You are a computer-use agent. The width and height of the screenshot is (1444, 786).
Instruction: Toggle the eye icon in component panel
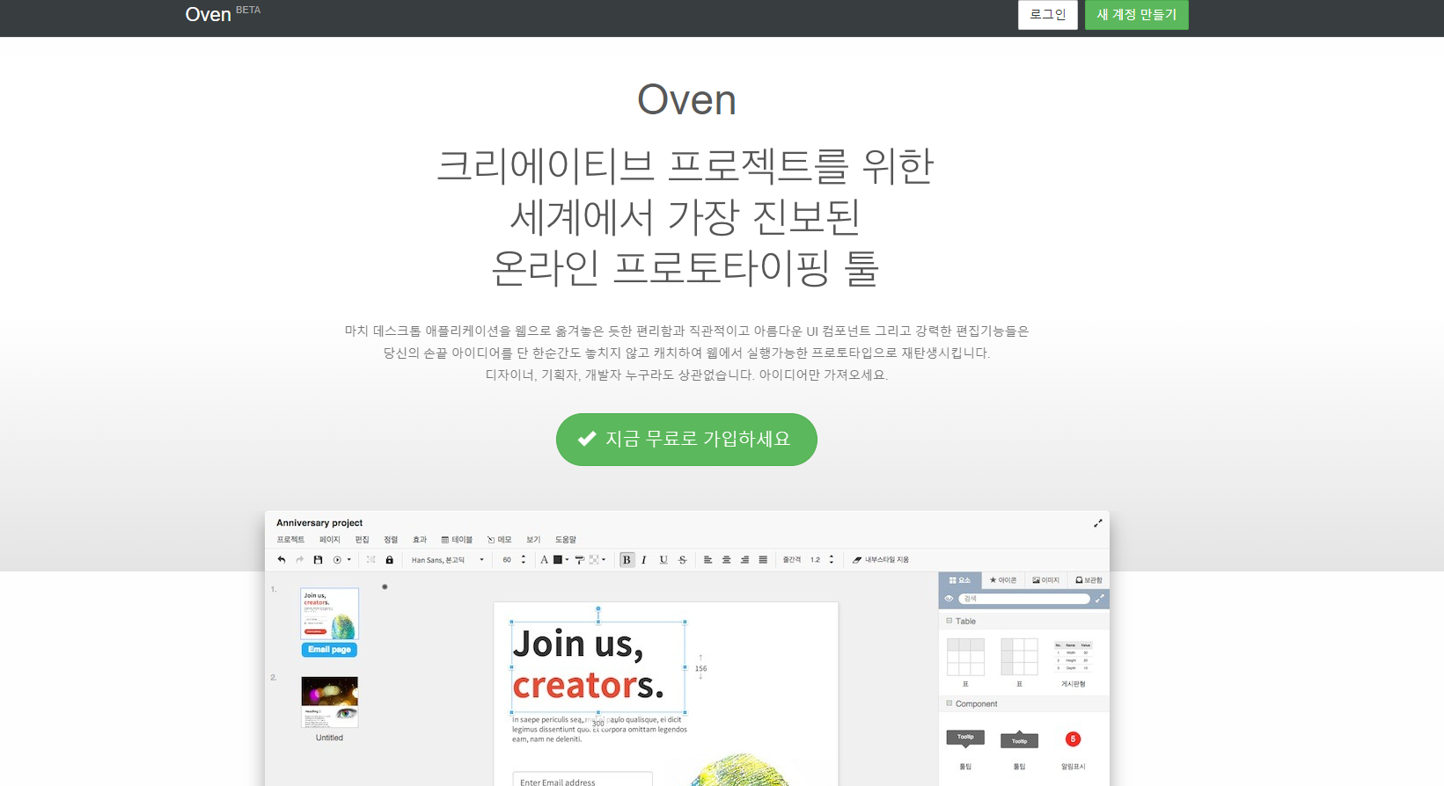(x=949, y=599)
